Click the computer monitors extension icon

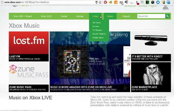126,2
